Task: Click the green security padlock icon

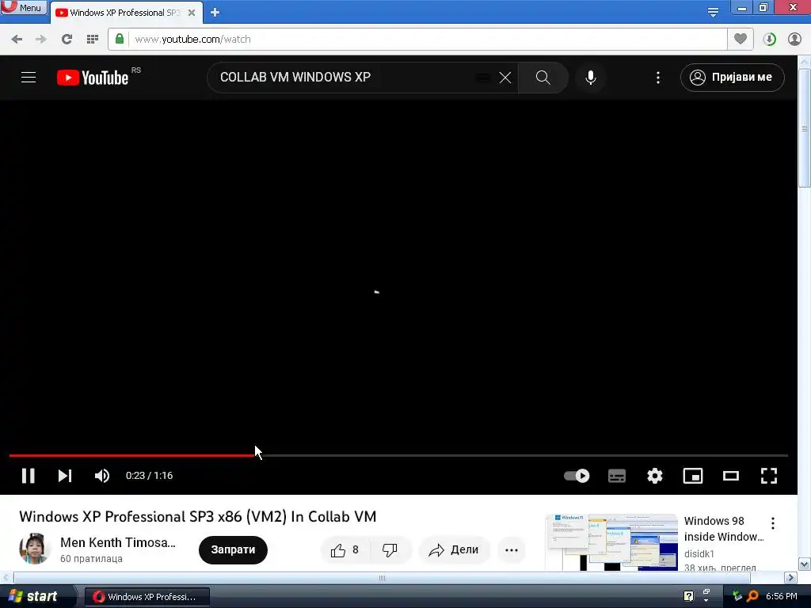Action: coord(120,39)
